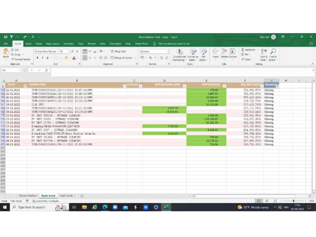316x237 pixels.
Task: Click the insert function fx icon
Action: tap(46, 70)
